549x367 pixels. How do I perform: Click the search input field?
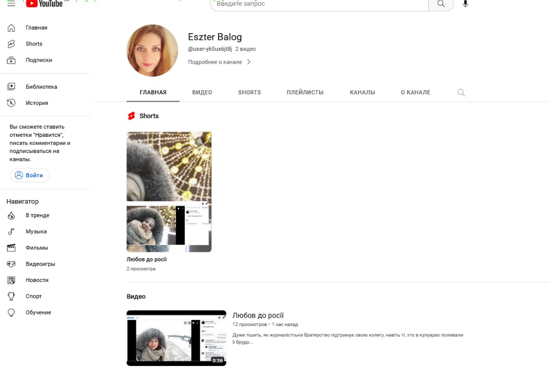(319, 4)
